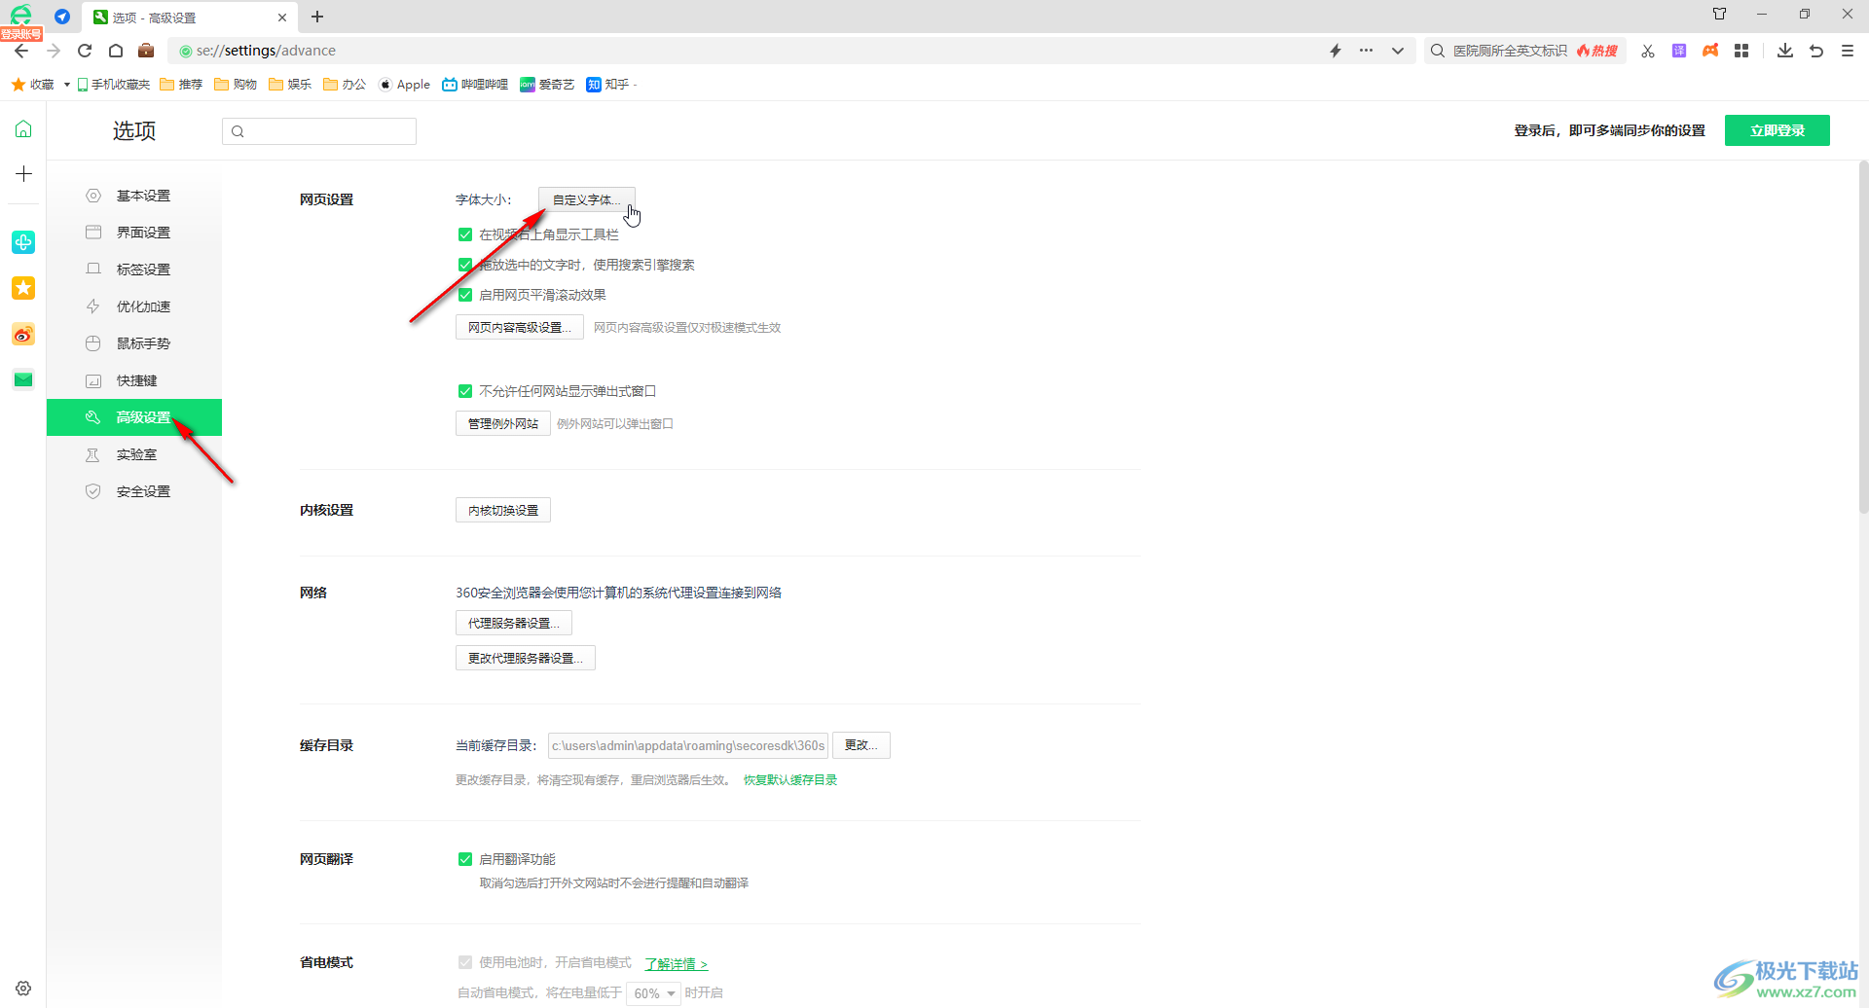Select 安全设置 in settings sidebar

[134, 491]
